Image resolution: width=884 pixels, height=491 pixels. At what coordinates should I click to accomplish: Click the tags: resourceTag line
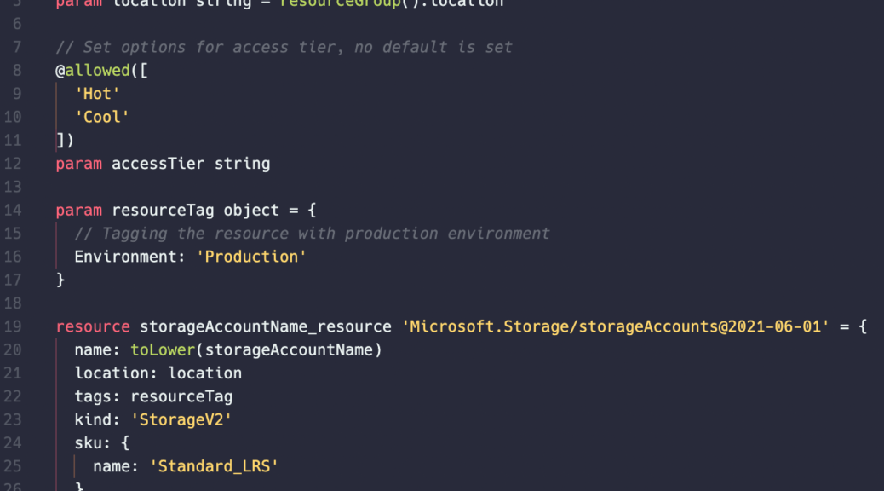(x=153, y=396)
